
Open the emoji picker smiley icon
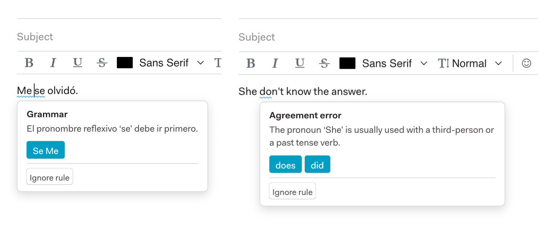tap(526, 63)
